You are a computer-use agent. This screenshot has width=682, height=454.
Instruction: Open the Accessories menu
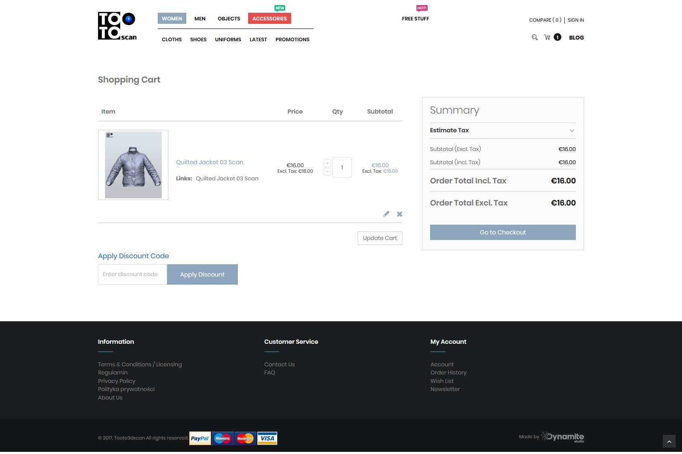(269, 19)
